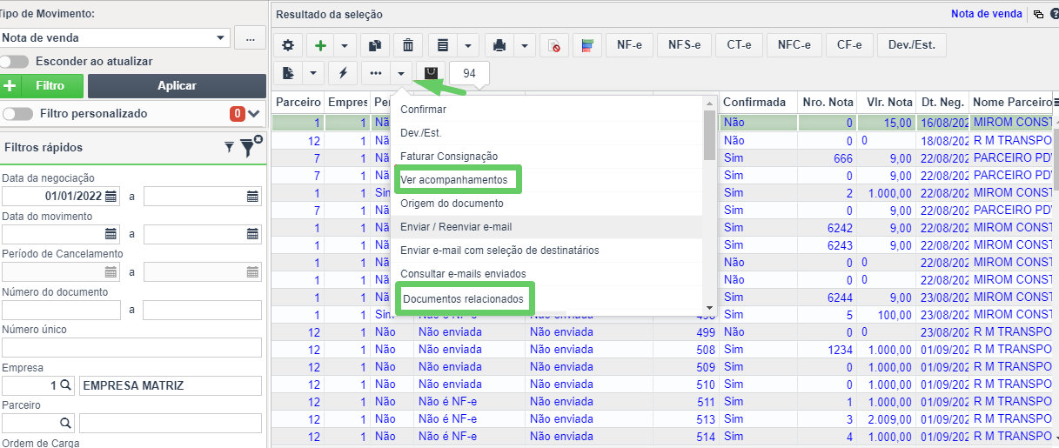Click the list view layout icon
Image resolution: width=1059 pixels, height=448 pixels.
tap(443, 45)
